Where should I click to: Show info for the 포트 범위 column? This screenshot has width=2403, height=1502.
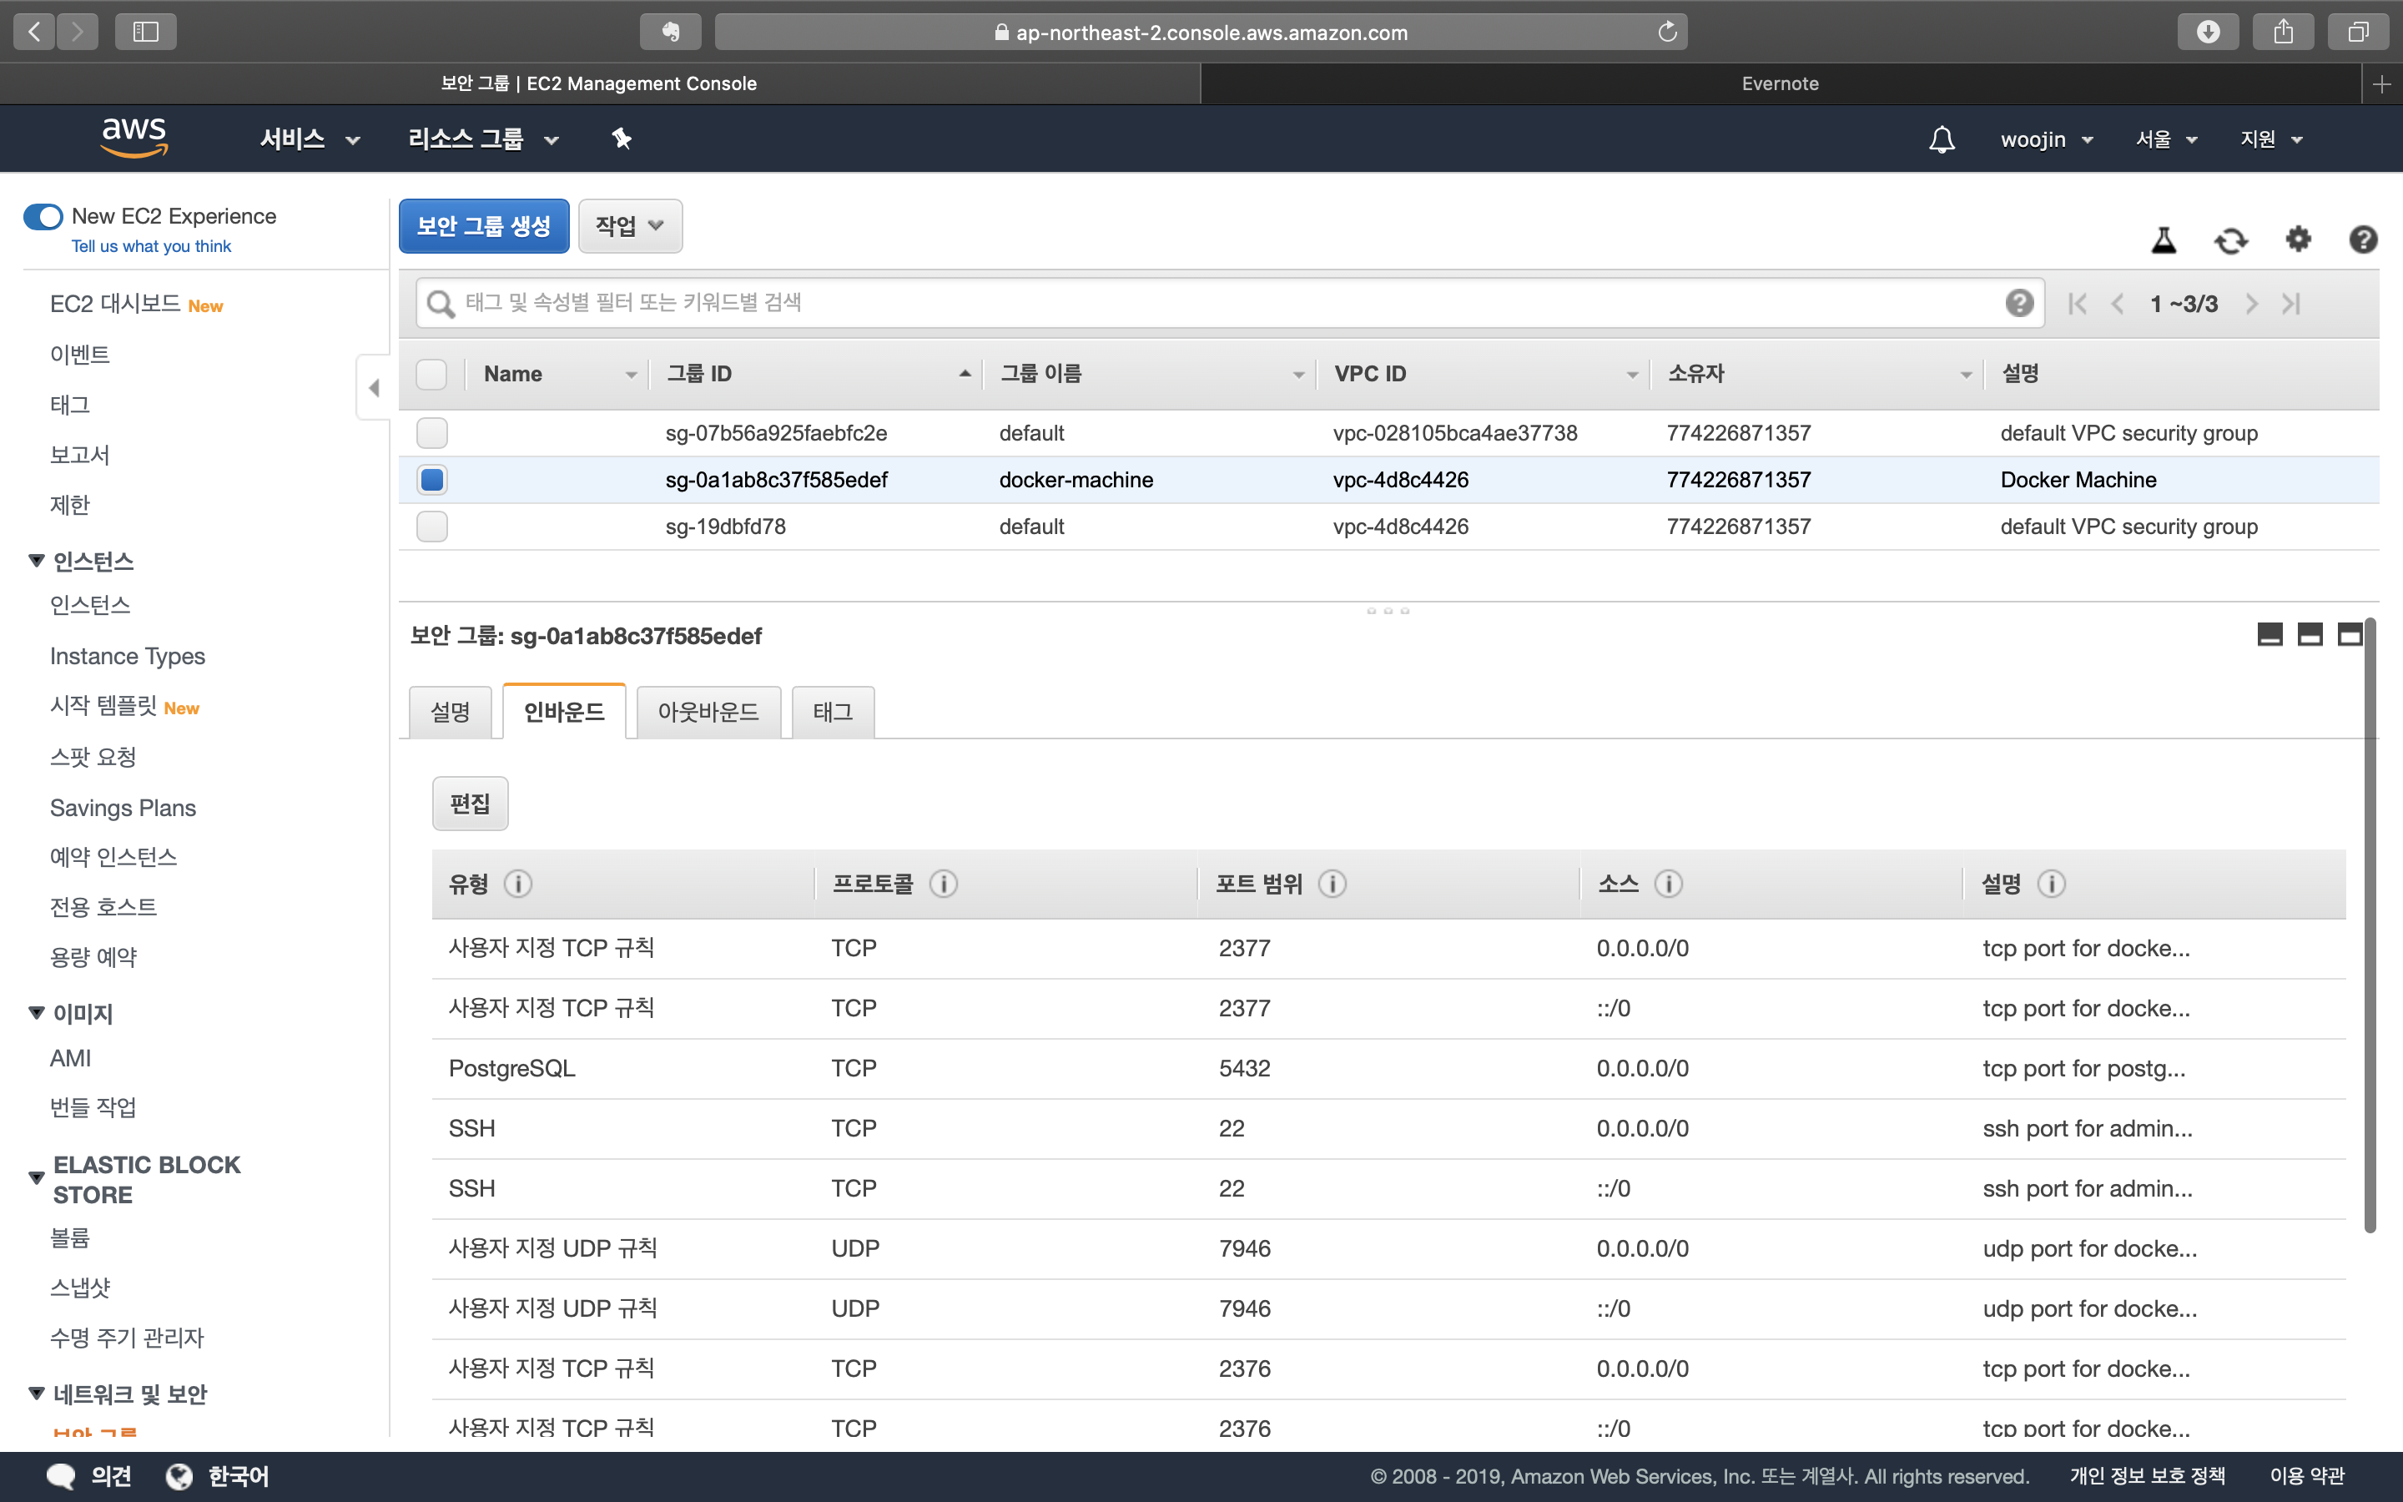1332,883
